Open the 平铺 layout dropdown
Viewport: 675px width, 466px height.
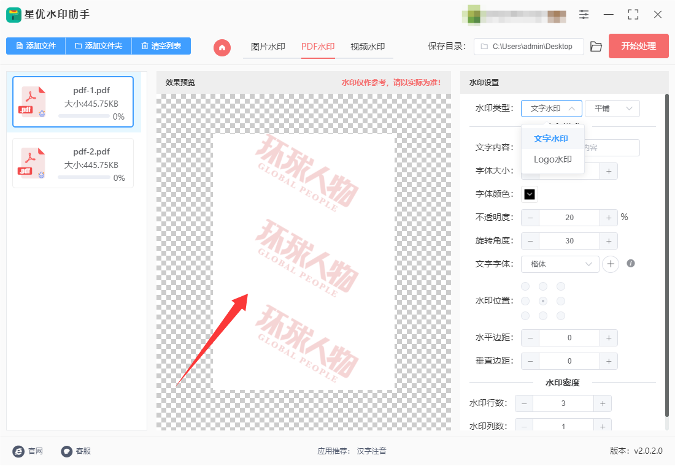coord(612,109)
